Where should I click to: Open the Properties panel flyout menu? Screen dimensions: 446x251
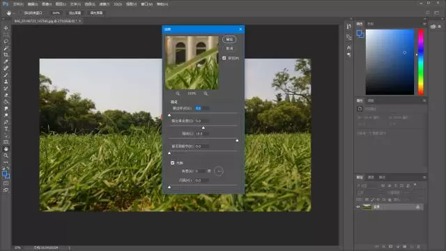pyautogui.click(x=424, y=100)
